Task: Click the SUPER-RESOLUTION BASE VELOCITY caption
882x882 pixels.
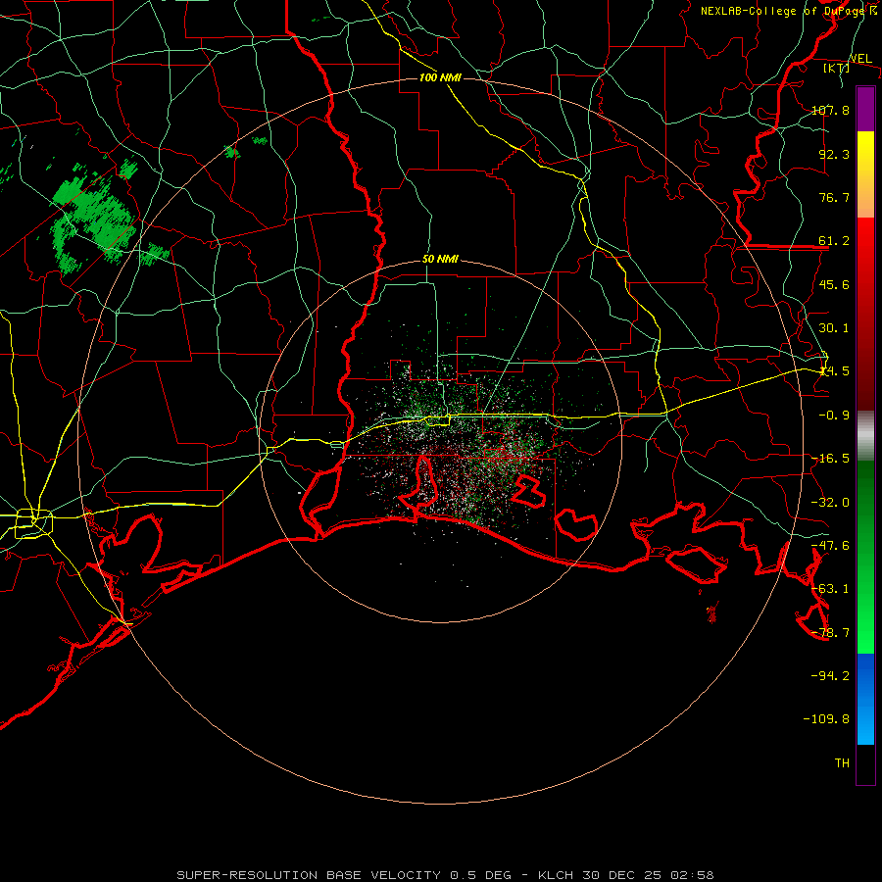Action: (x=445, y=875)
